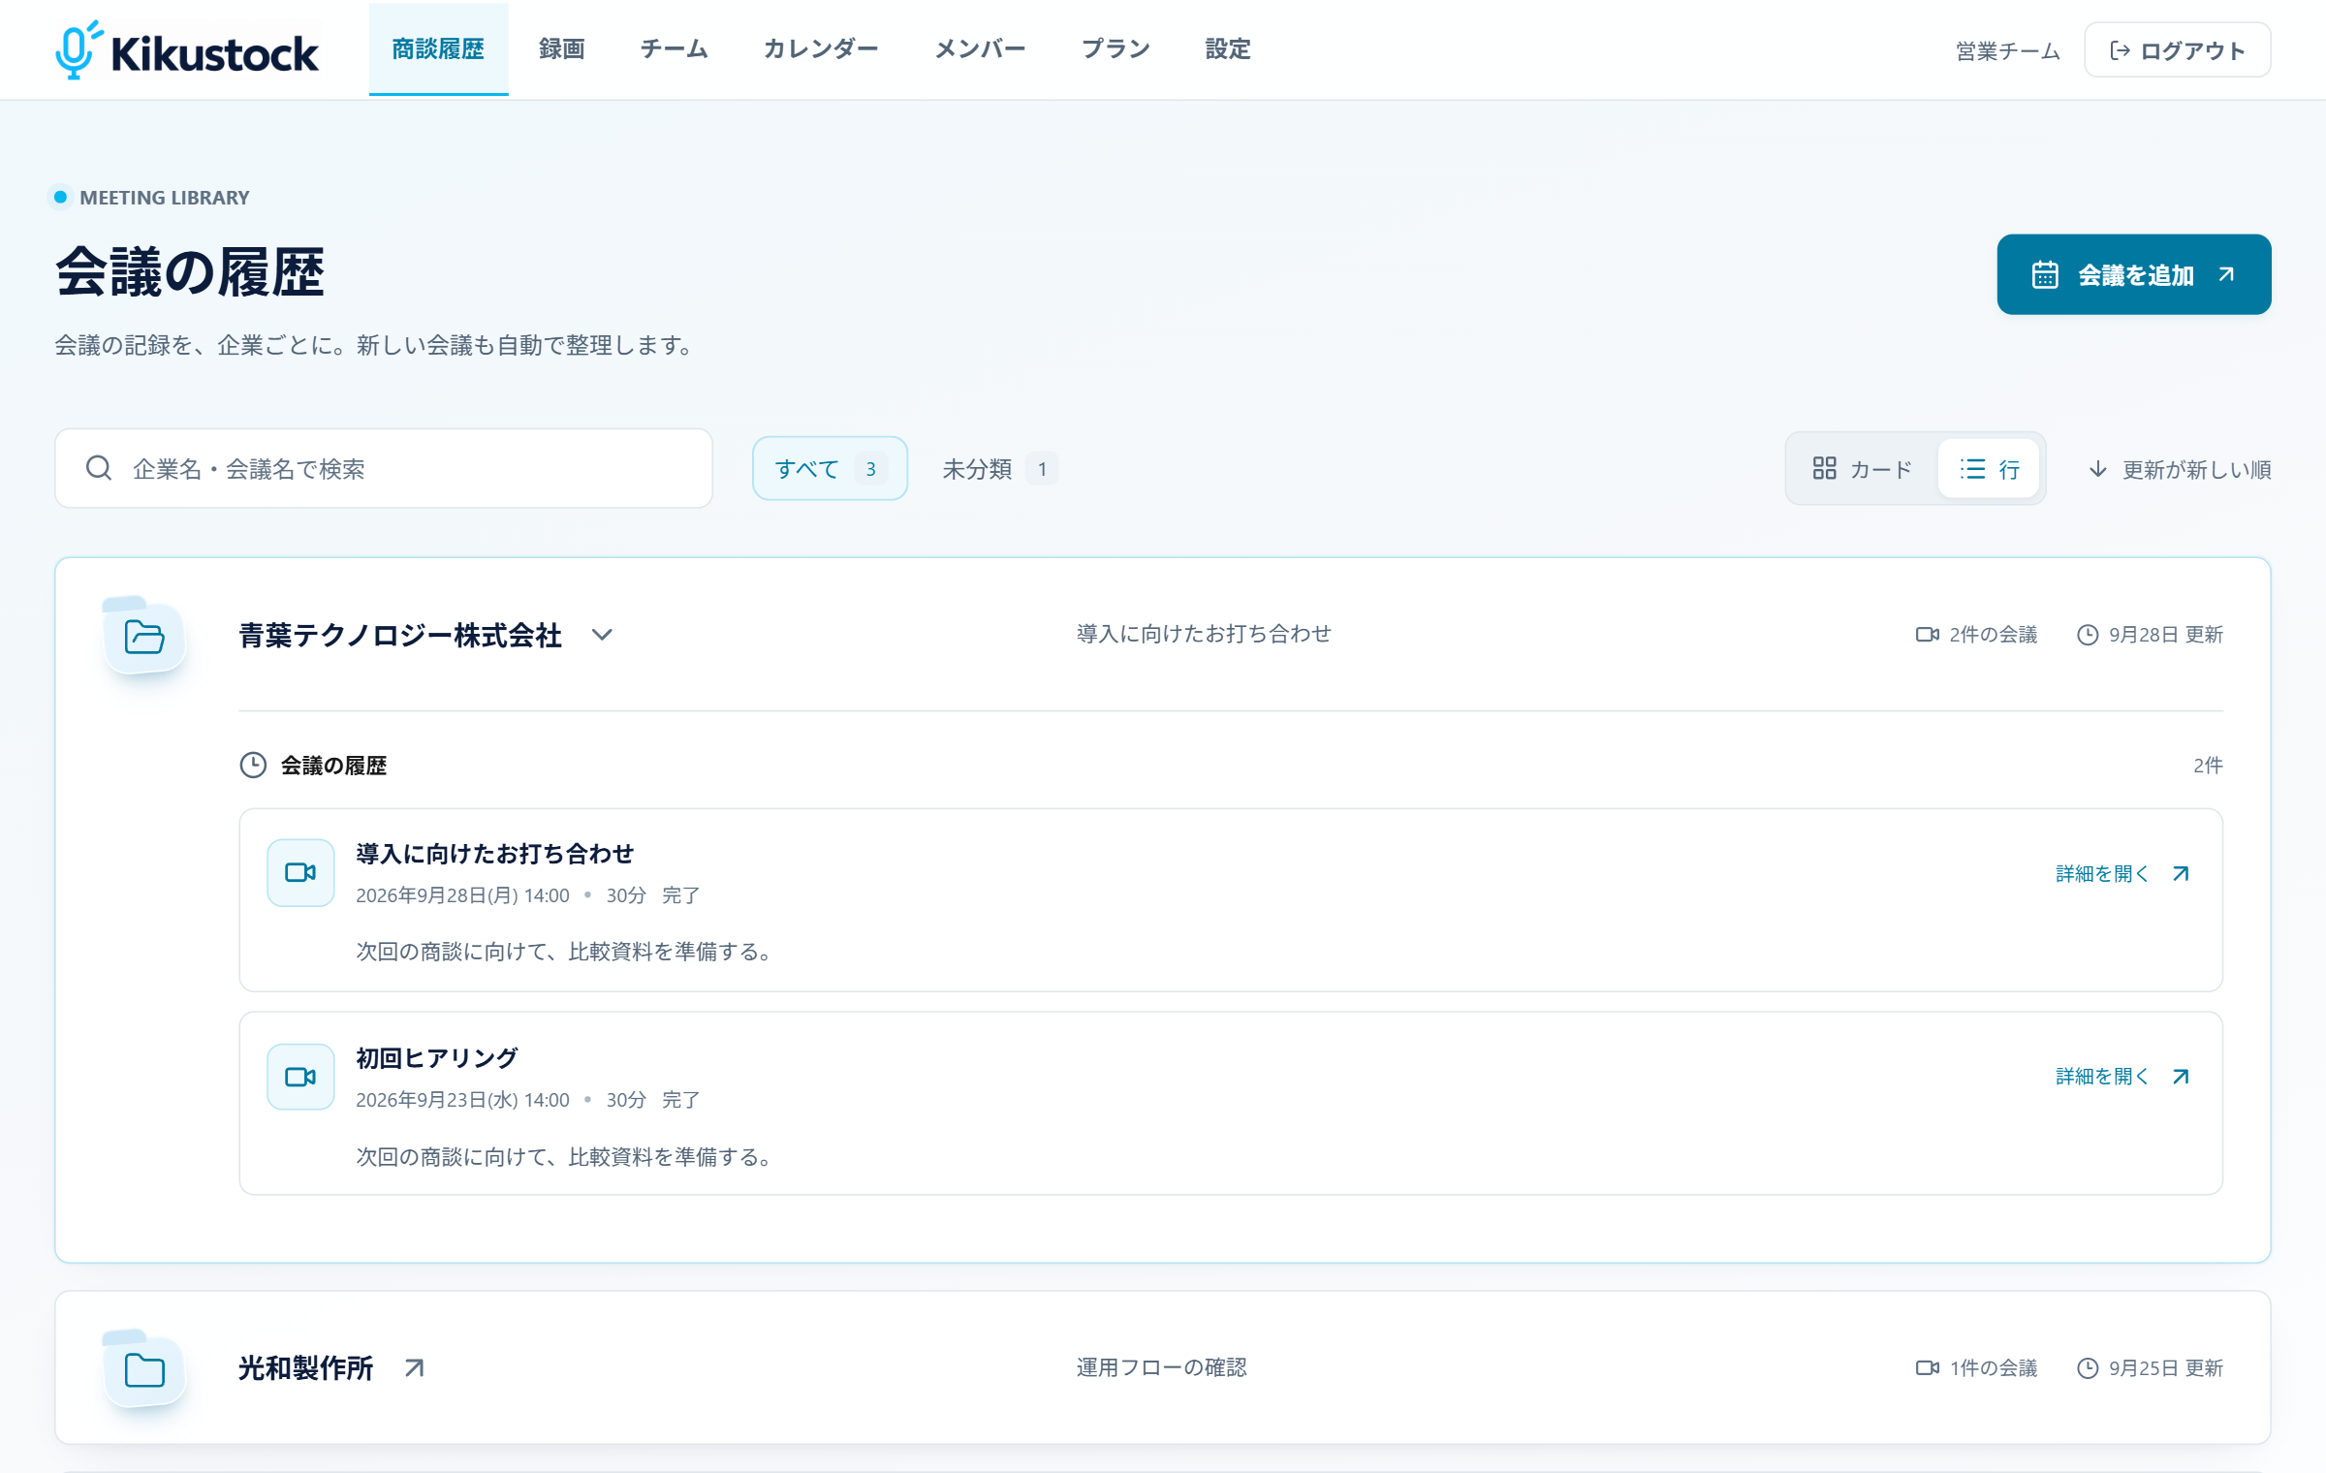Image resolution: width=2326 pixels, height=1473 pixels.
Task: Click the 会議を追加 button
Action: point(2133,274)
